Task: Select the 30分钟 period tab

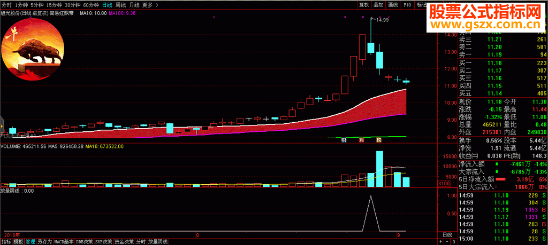Action: 72,5
